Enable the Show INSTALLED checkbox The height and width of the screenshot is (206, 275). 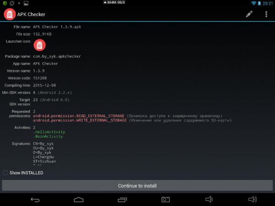[x=5, y=173]
